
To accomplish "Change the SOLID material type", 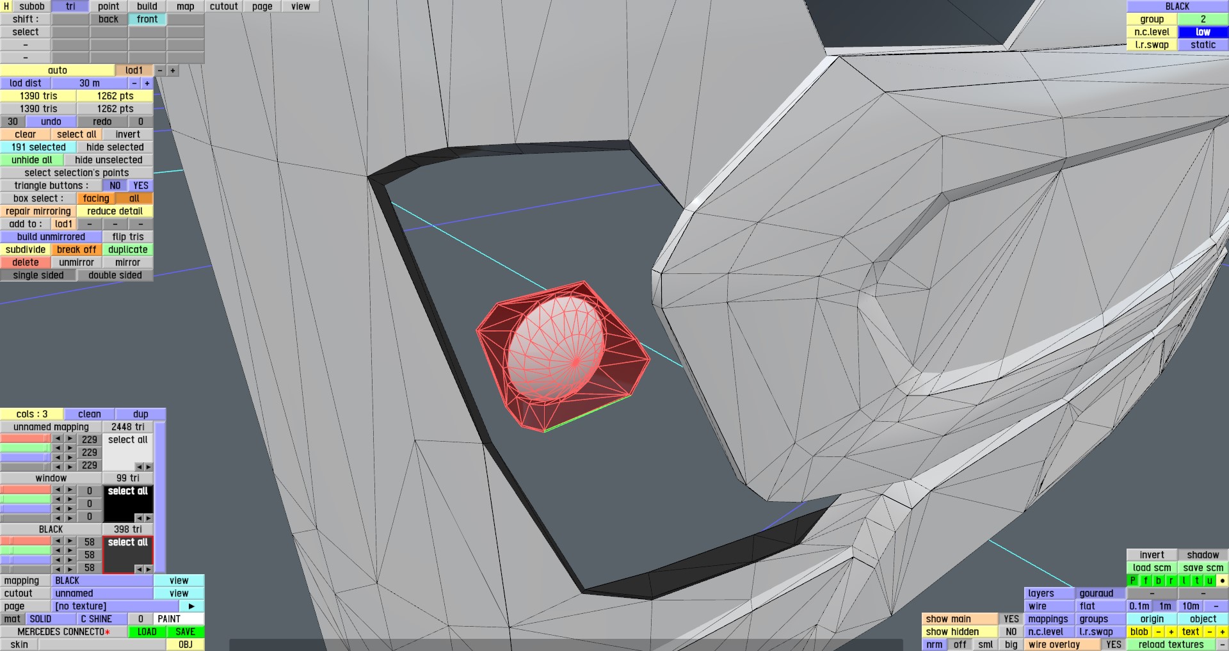I will pos(51,619).
